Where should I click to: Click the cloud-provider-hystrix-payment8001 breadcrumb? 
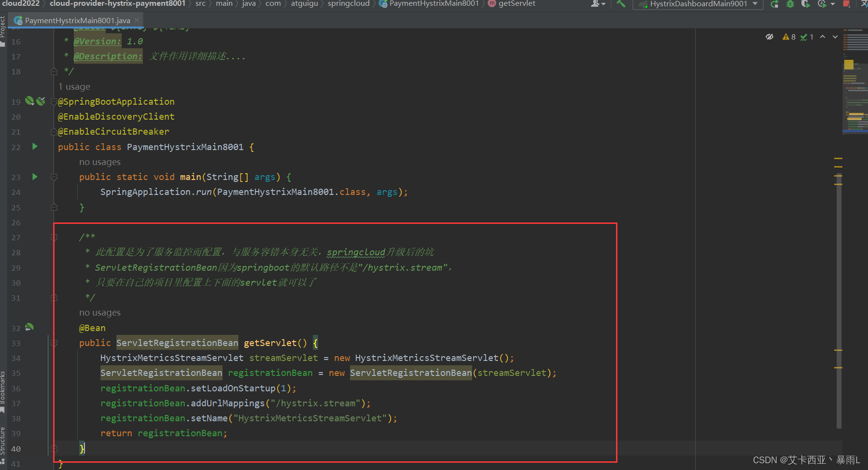[x=117, y=3]
